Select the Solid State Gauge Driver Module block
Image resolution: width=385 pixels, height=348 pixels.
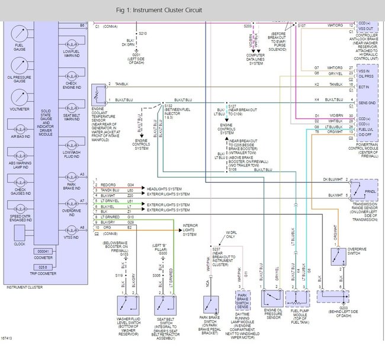point(46,133)
